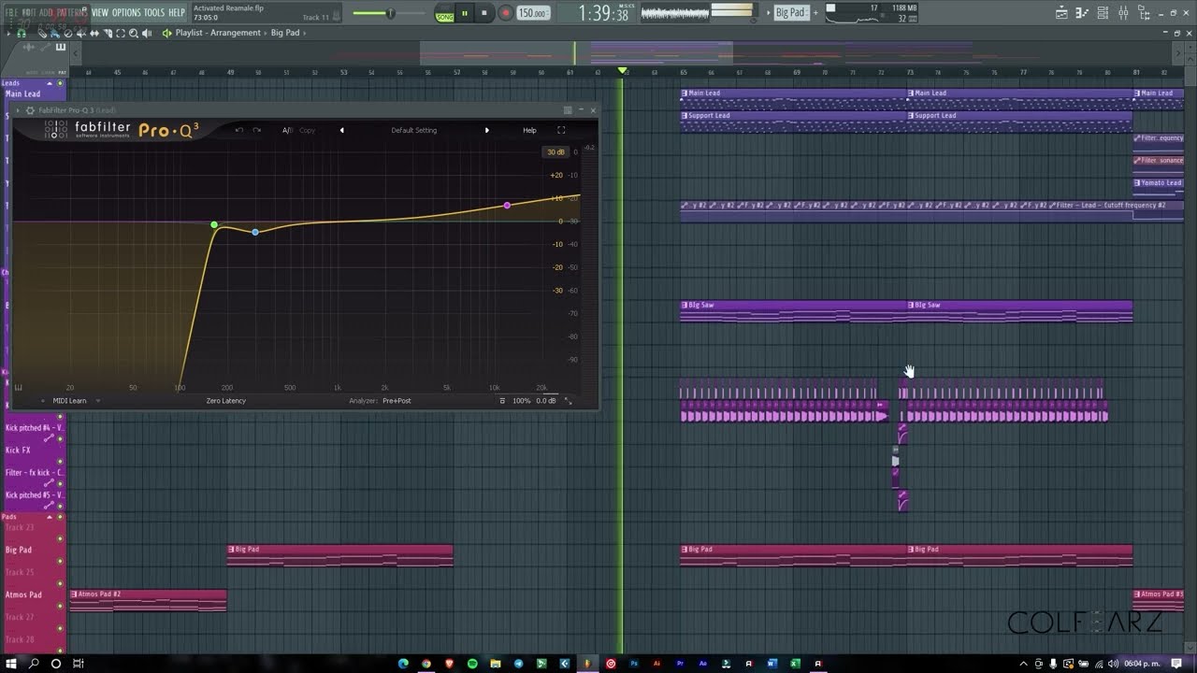This screenshot has width=1197, height=673.
Task: Click Pro-Q 3 undo arrow
Action: (x=239, y=131)
